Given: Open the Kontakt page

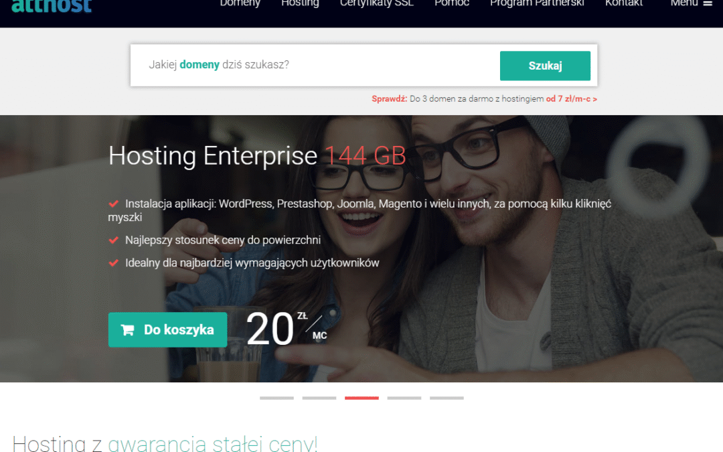Looking at the screenshot, I should 624,3.
